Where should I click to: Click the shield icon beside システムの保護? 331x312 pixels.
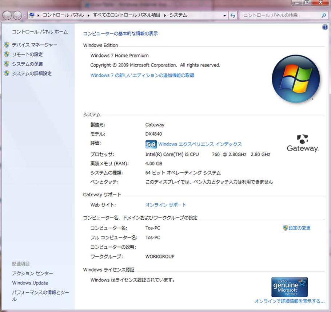(x=7, y=64)
